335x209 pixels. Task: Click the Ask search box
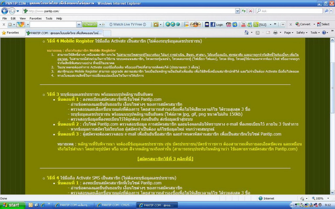coord(290,11)
